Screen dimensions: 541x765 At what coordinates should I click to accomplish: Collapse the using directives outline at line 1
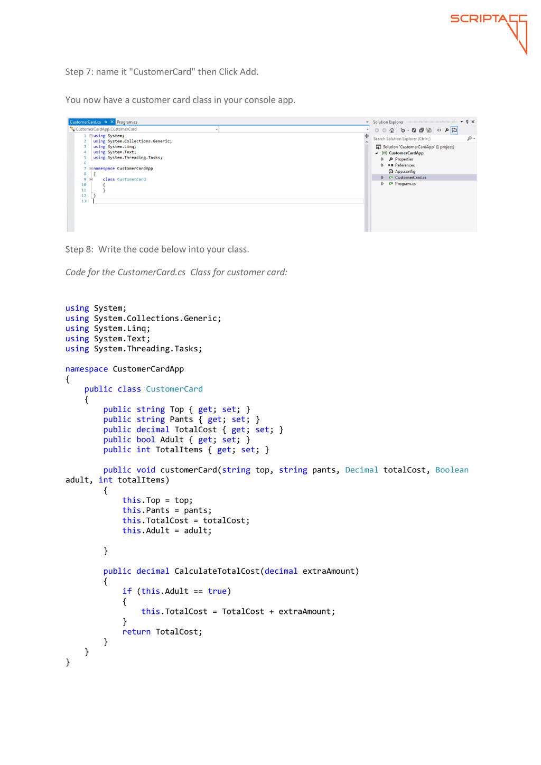[91, 136]
